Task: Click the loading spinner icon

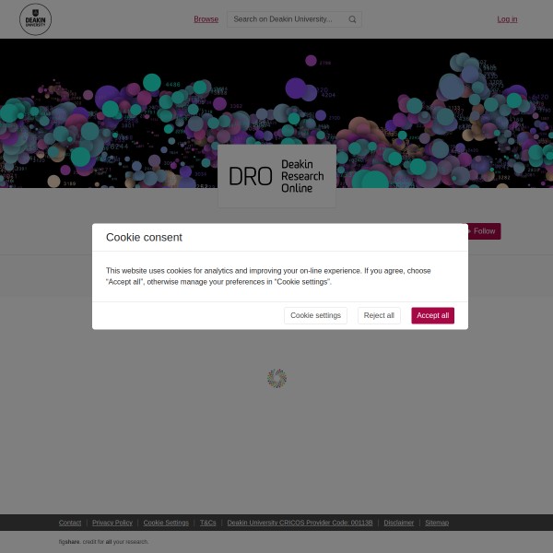Action: tap(276, 378)
